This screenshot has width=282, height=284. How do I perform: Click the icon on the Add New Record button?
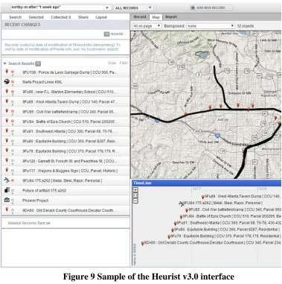pos(193,7)
